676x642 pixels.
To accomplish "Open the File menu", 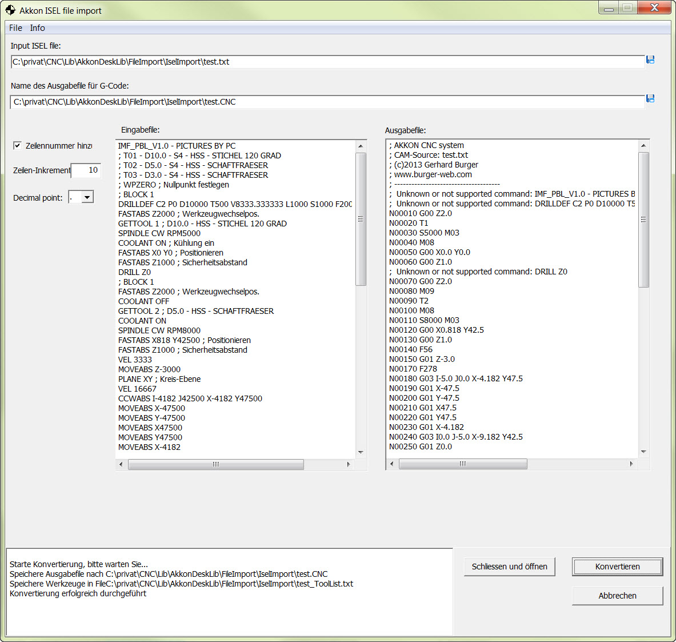I will 15,28.
